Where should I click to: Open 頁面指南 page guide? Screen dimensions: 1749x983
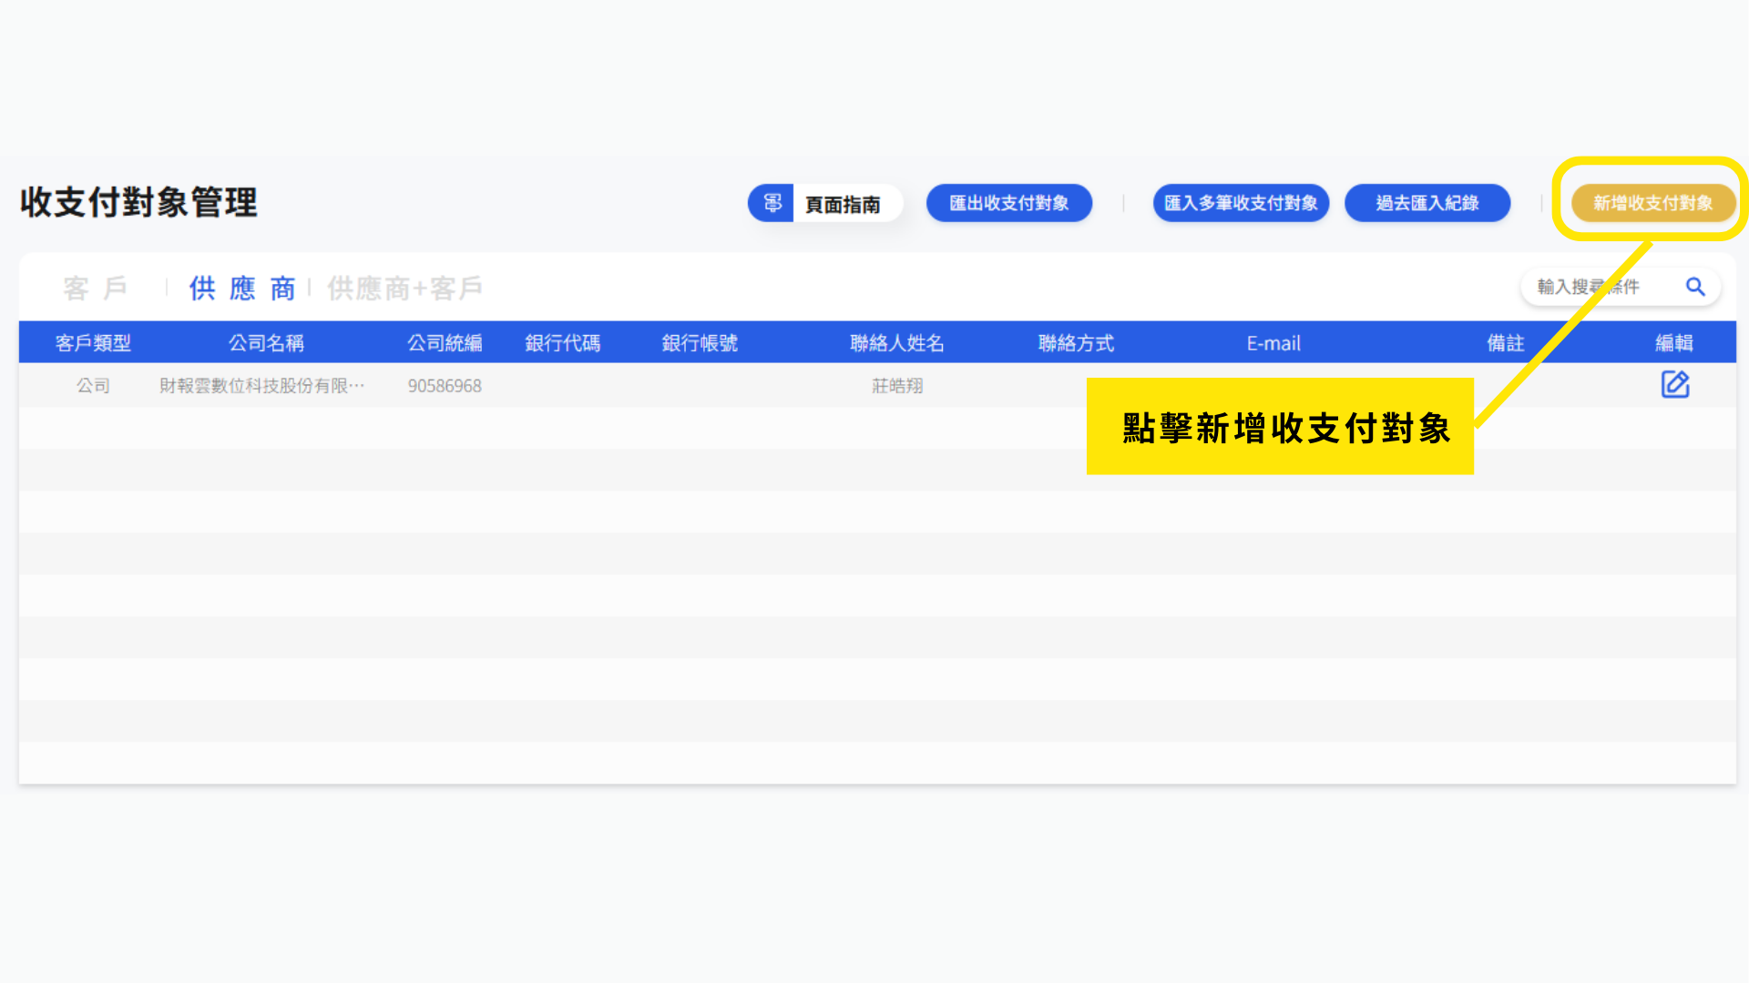(843, 204)
